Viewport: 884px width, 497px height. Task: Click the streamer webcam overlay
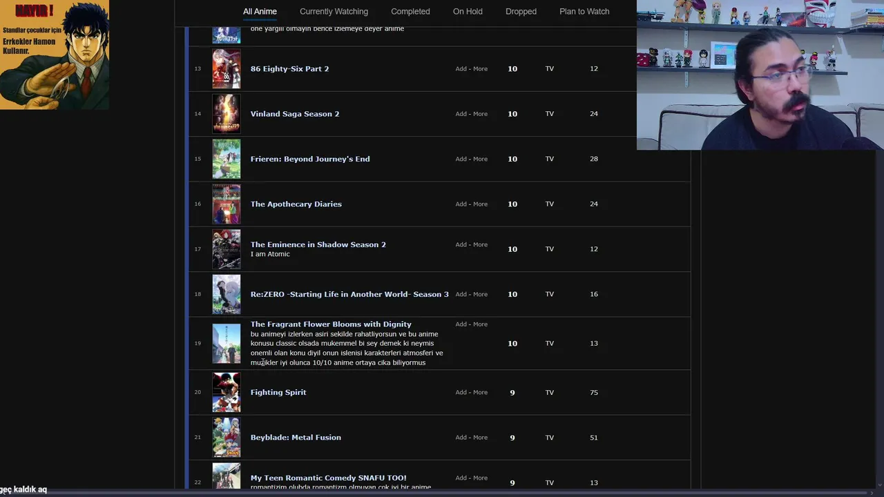tap(760, 75)
